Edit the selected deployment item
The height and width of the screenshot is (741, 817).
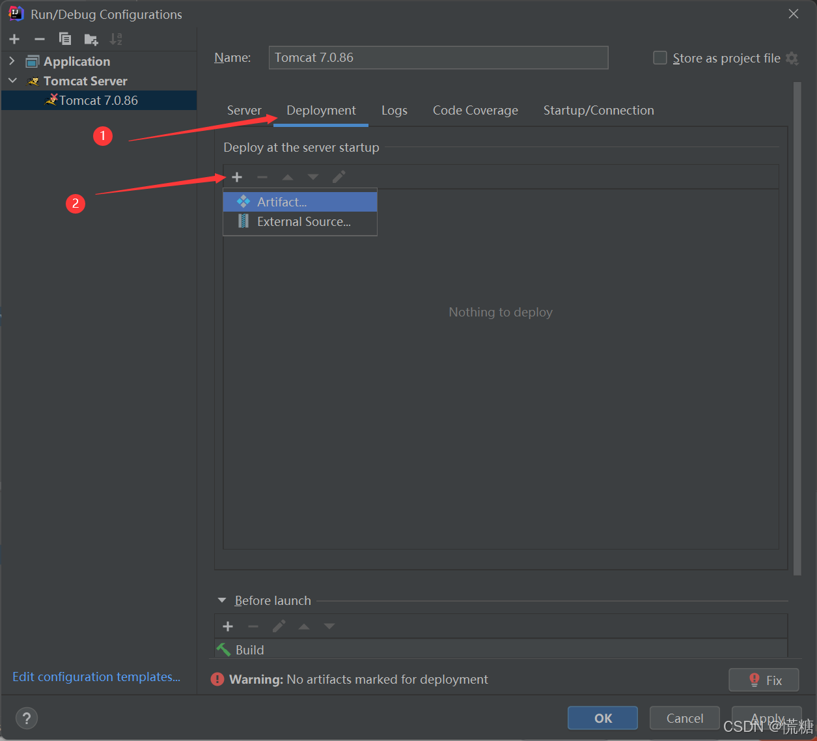pos(339,177)
